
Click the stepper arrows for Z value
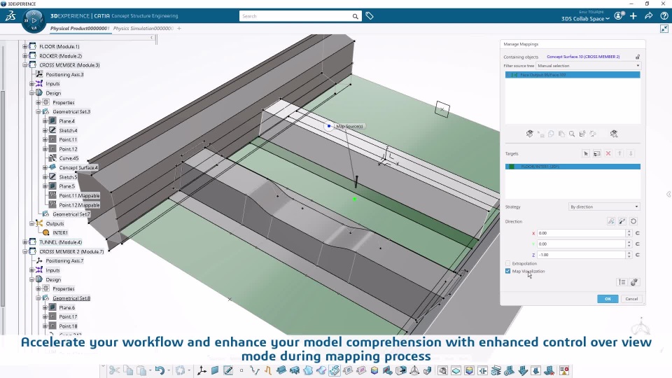[629, 255]
